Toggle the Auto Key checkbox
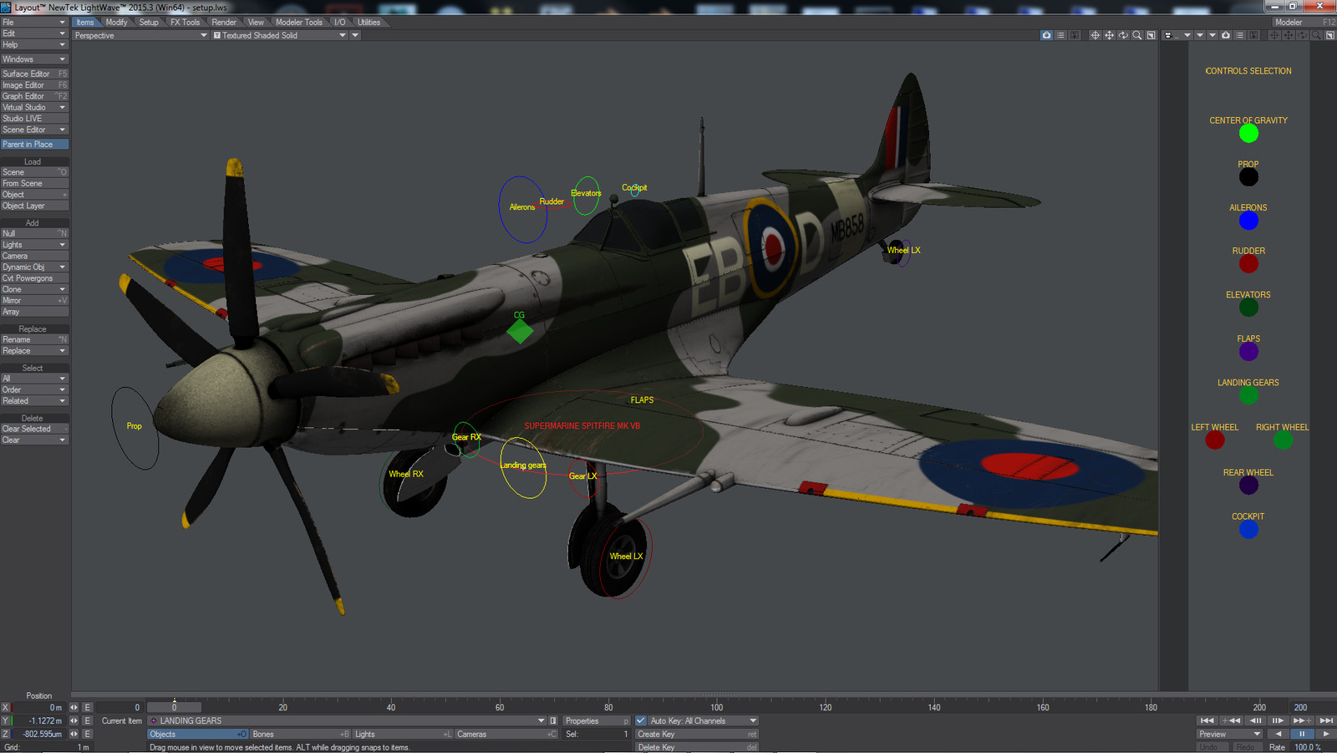Viewport: 1337px width, 753px height. click(x=641, y=720)
